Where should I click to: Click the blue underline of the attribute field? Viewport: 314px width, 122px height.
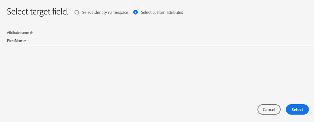pos(161,46)
